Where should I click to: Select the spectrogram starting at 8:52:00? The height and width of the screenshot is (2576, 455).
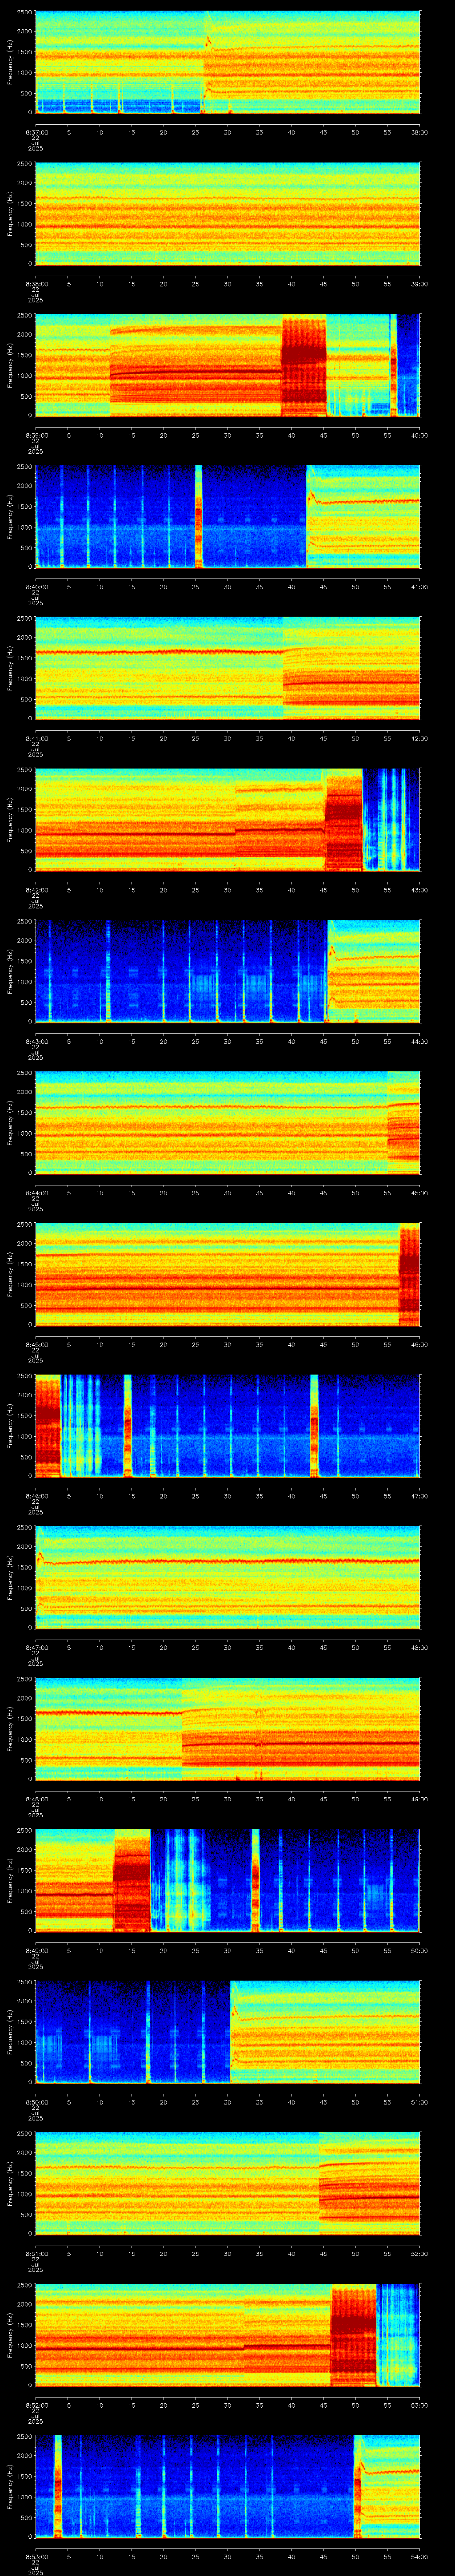[227, 2334]
